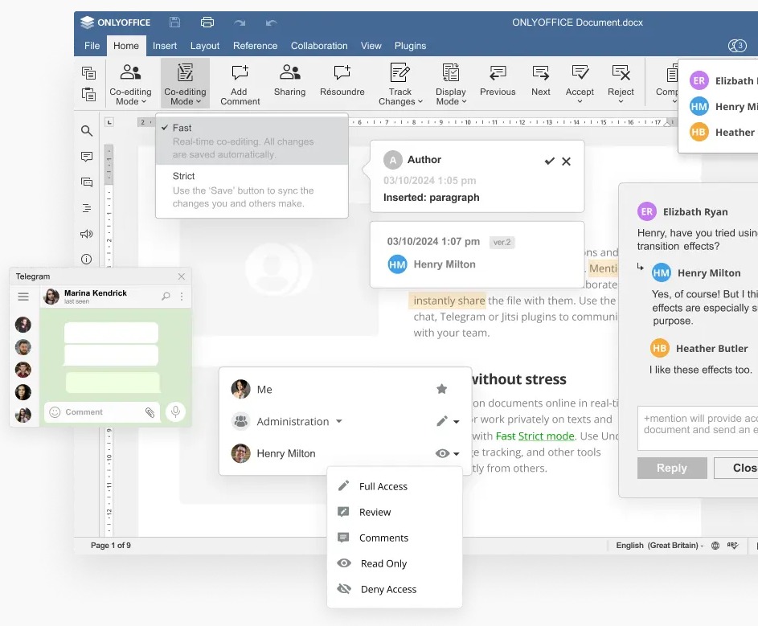Click the ver.2 version badge
Image resolution: width=758 pixels, height=626 pixels.
coord(502,242)
